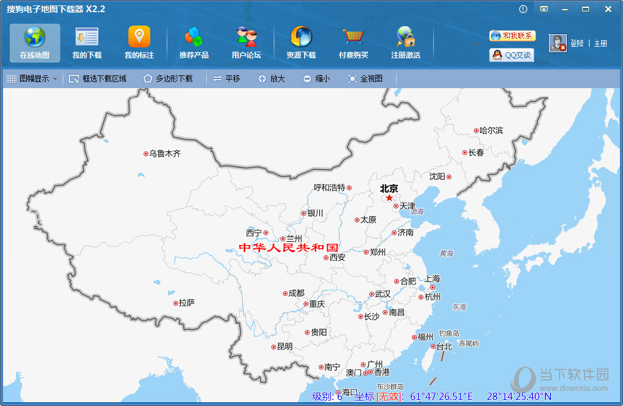Click the 南宁 city label
The width and height of the screenshot is (623, 406).
point(332,367)
